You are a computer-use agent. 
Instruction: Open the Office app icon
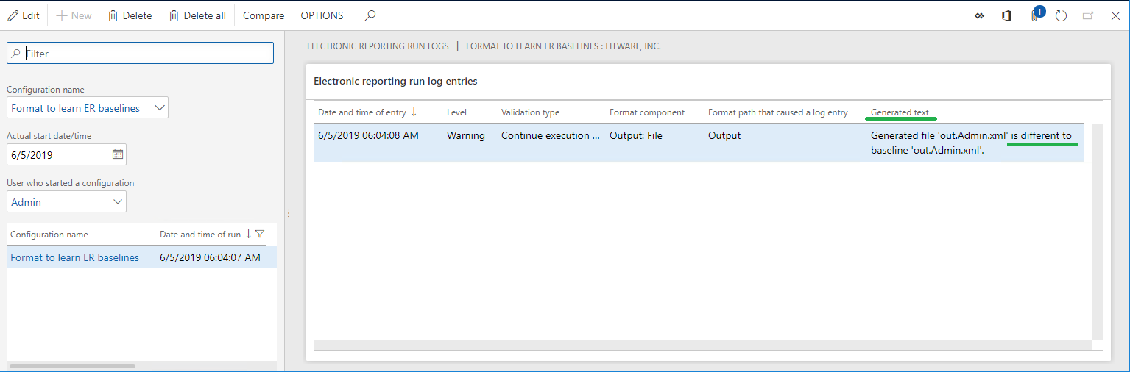pos(1006,15)
